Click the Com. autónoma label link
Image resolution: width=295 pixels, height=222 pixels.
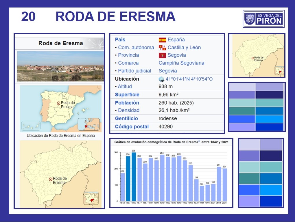point(136,48)
